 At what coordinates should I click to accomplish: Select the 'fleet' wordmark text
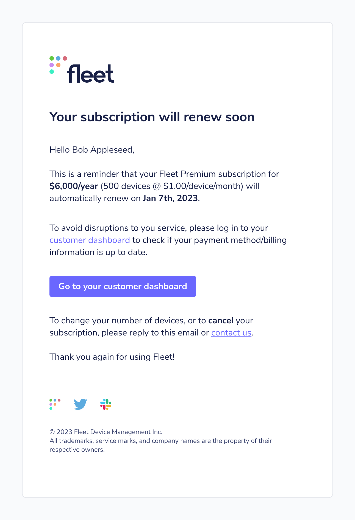(x=91, y=73)
